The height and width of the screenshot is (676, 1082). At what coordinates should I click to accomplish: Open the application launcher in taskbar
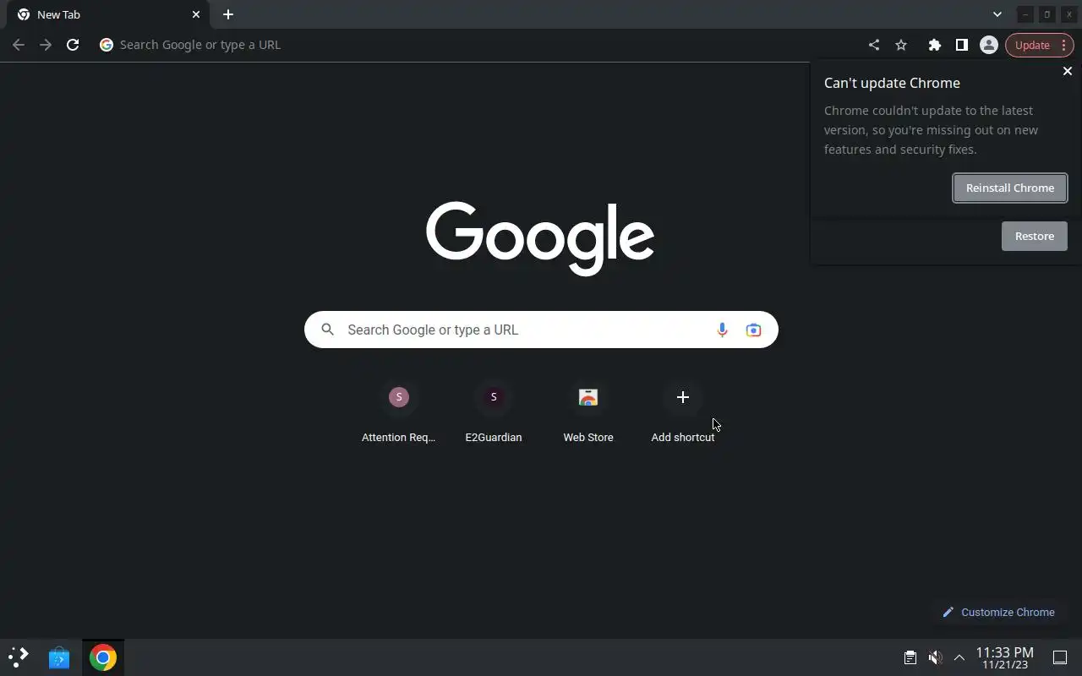[19, 657]
